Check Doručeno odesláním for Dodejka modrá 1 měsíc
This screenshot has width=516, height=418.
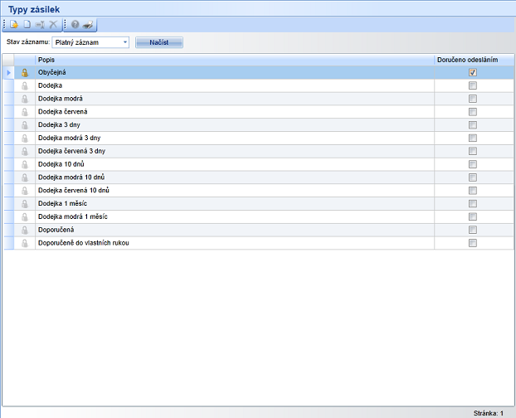(x=473, y=216)
